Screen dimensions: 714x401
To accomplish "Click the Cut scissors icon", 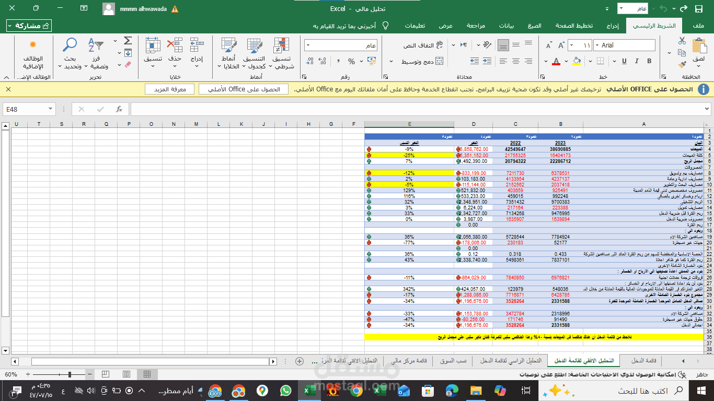I will pyautogui.click(x=682, y=40).
